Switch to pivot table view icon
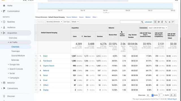Viewport: 181px width, 101px height. 173,22
